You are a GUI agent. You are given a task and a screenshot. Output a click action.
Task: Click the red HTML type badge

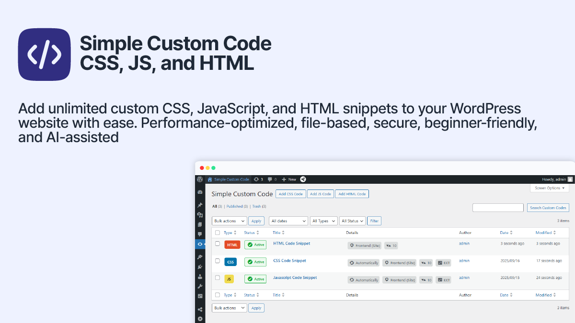[232, 245]
